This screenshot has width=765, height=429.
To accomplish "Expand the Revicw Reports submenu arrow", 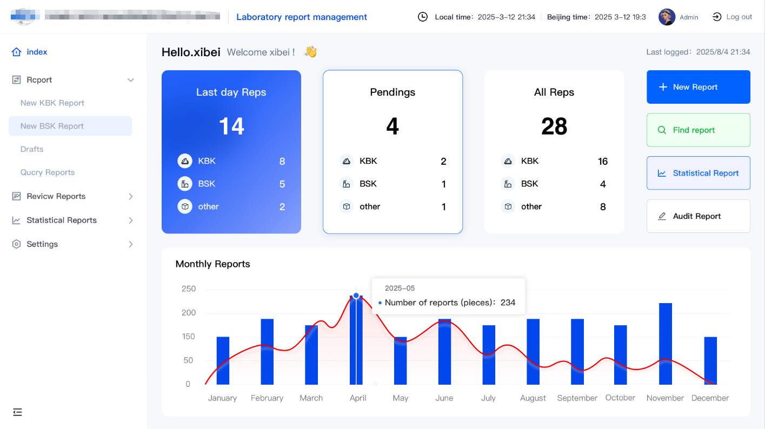I will pyautogui.click(x=130, y=197).
